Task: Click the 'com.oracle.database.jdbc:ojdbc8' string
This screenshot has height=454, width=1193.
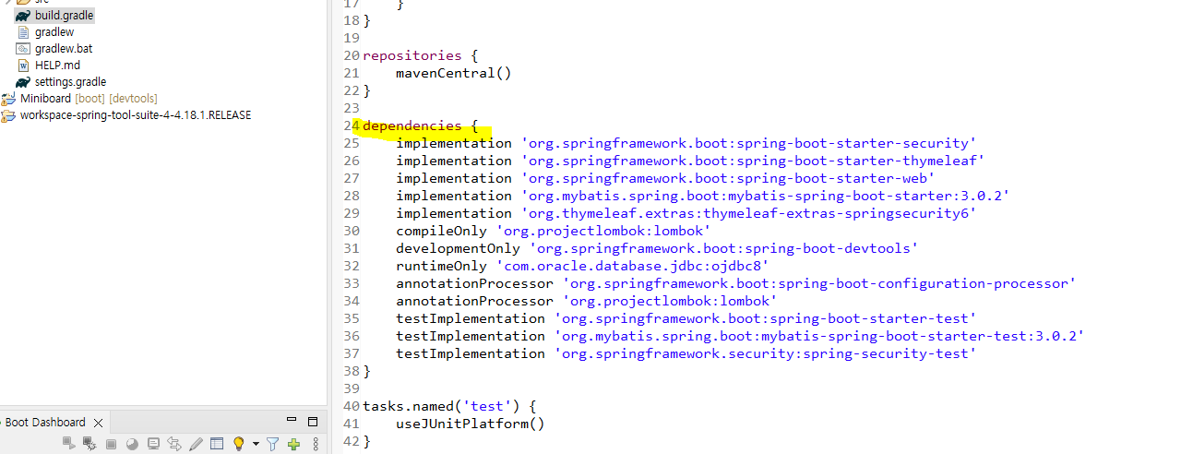Action: coord(633,266)
